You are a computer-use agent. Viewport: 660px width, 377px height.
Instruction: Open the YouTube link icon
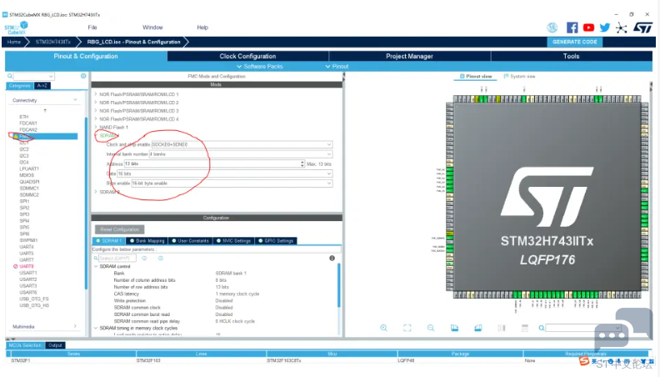coord(588,28)
